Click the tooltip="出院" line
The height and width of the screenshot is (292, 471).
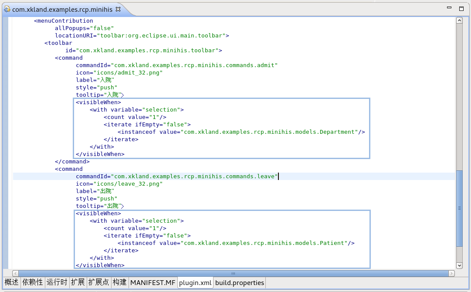pyautogui.click(x=100, y=206)
